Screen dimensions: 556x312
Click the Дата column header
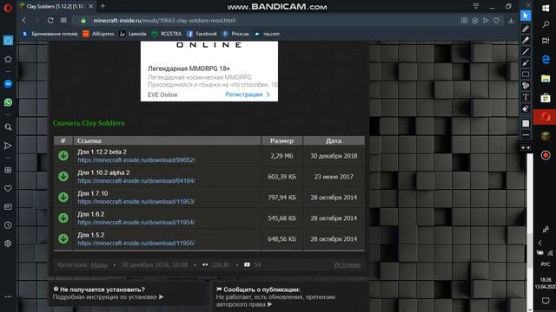pyautogui.click(x=334, y=140)
